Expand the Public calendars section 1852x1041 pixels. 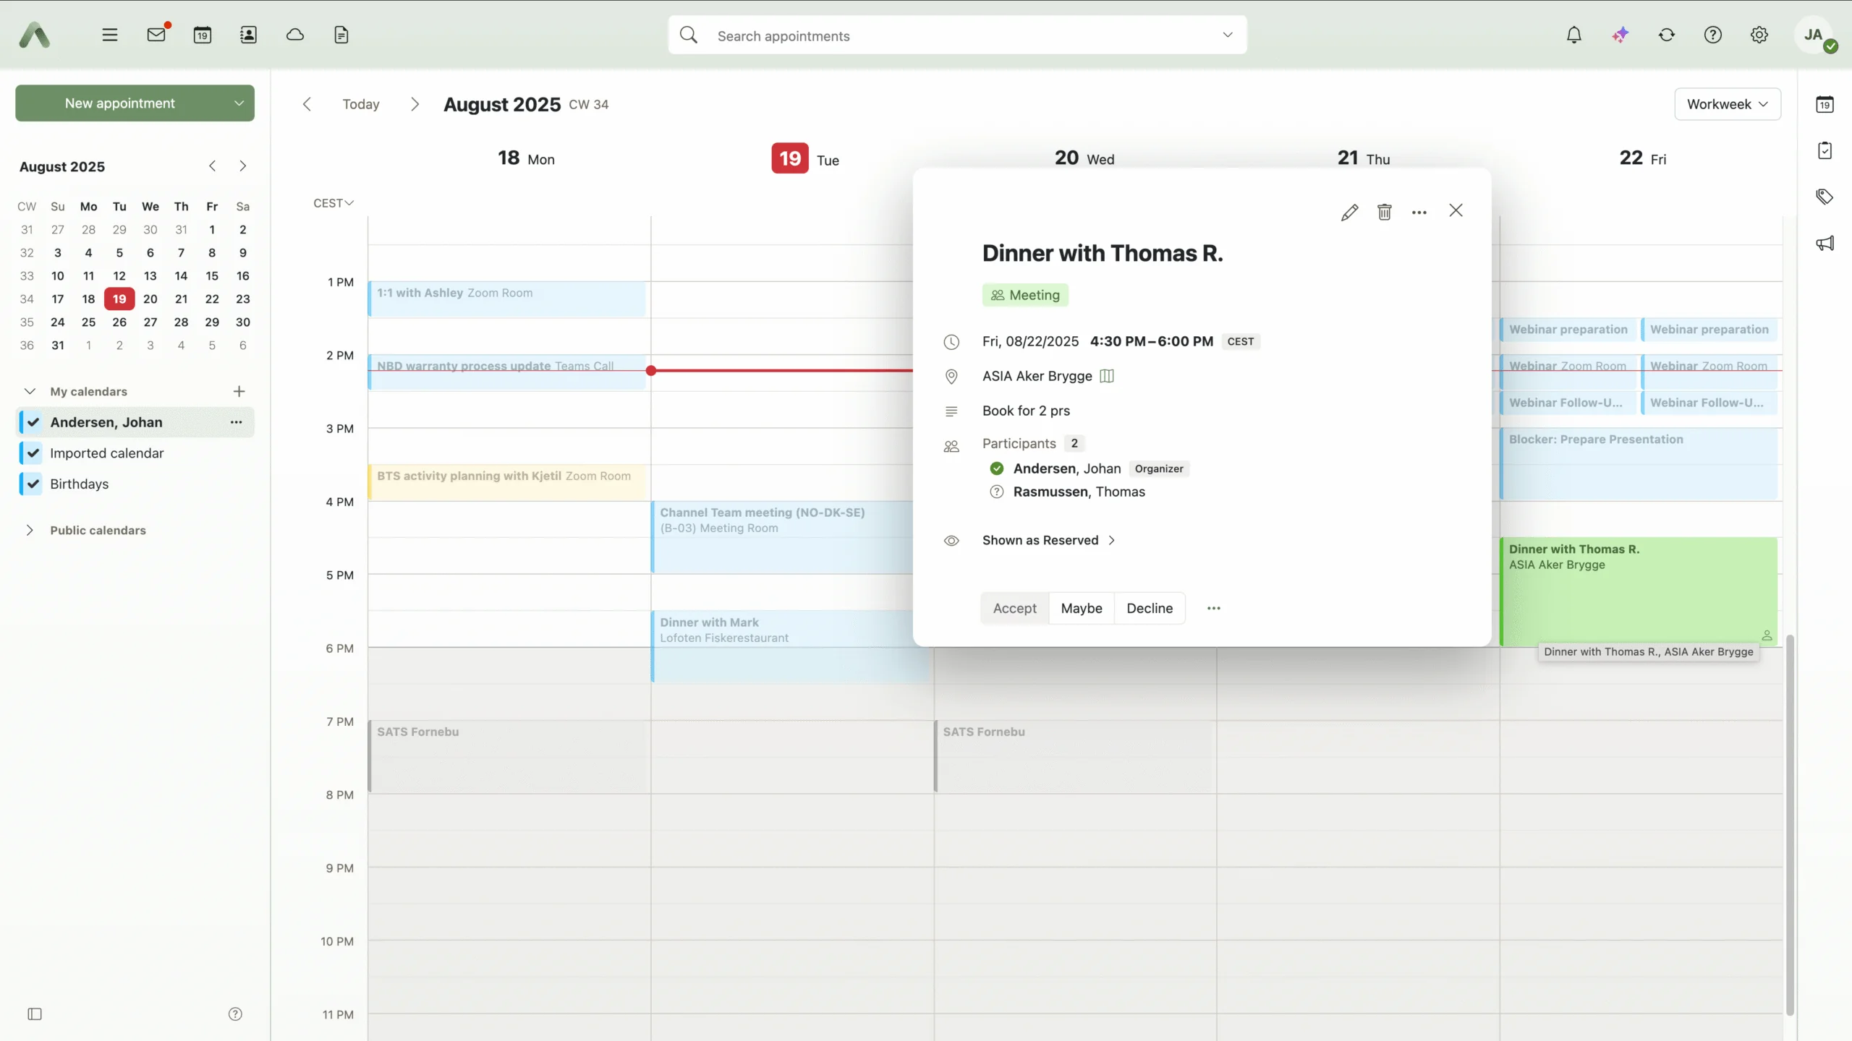[30, 530]
